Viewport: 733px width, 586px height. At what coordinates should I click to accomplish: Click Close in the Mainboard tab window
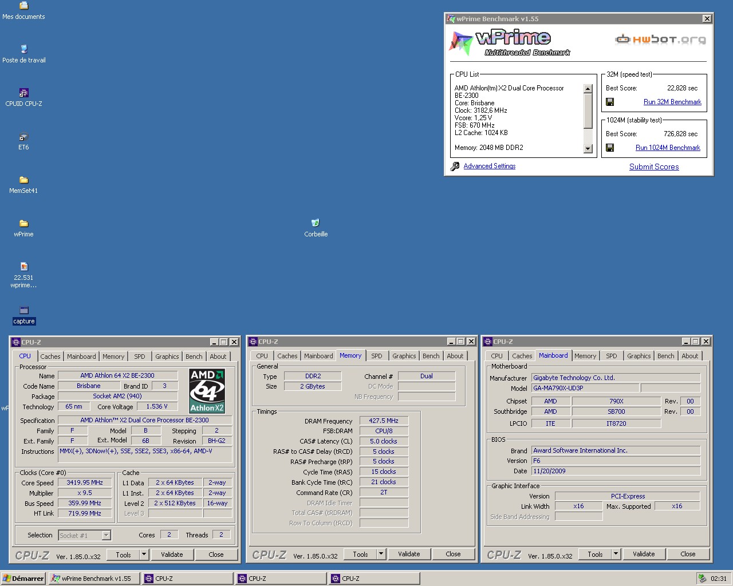pyautogui.click(x=688, y=554)
